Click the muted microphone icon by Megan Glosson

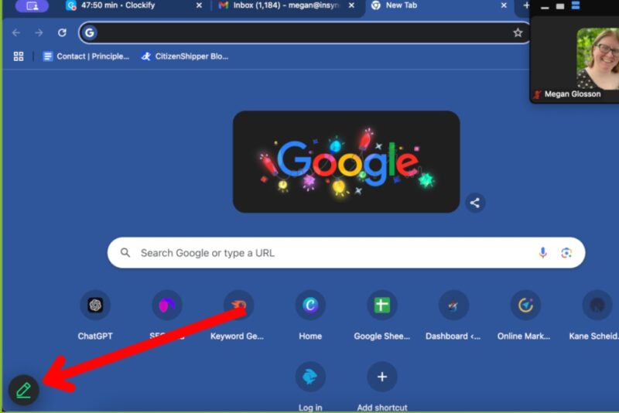pos(537,94)
